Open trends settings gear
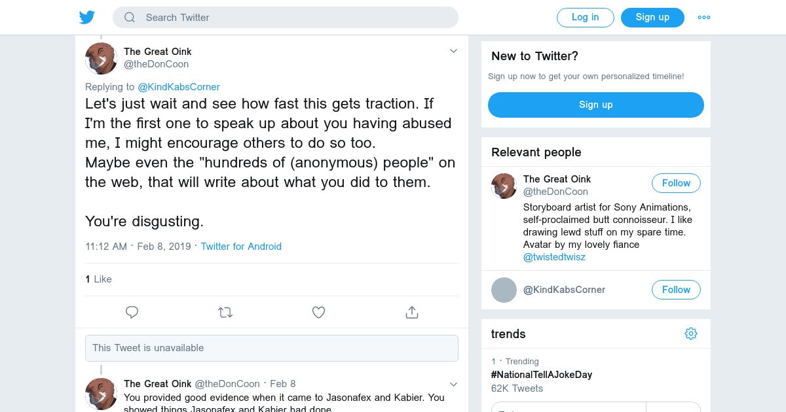Screen dimensions: 786x412 coord(691,334)
